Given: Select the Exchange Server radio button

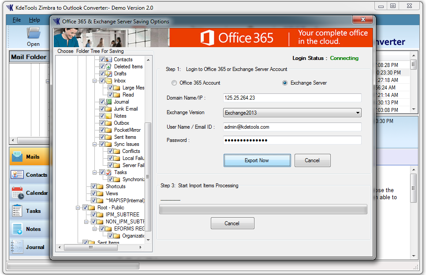Looking at the screenshot, I should click(x=285, y=83).
